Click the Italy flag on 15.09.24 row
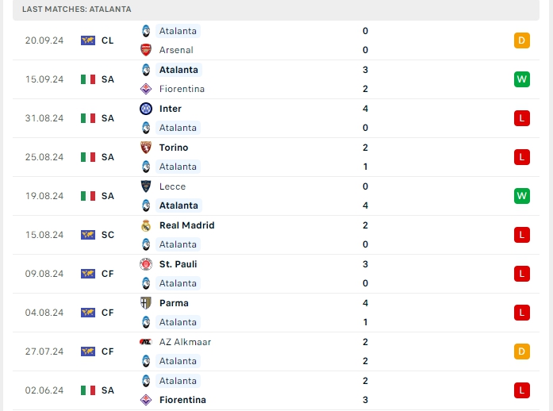The height and width of the screenshot is (411, 553). click(88, 79)
